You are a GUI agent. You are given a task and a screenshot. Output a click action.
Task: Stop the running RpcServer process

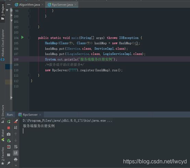9,128
